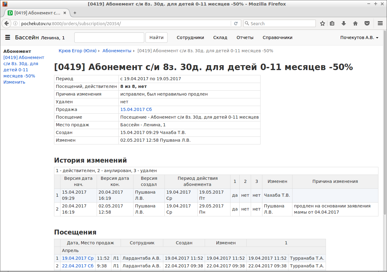Click the text исправлен, был неправильно продлен
Image resolution: width=387 pixels, height=272 pixels.
164,94
